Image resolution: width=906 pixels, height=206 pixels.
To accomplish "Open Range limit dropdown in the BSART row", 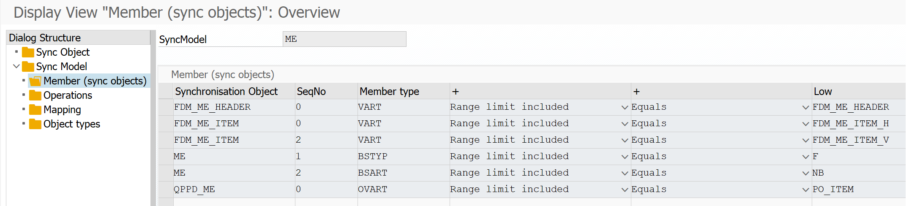I will [625, 173].
